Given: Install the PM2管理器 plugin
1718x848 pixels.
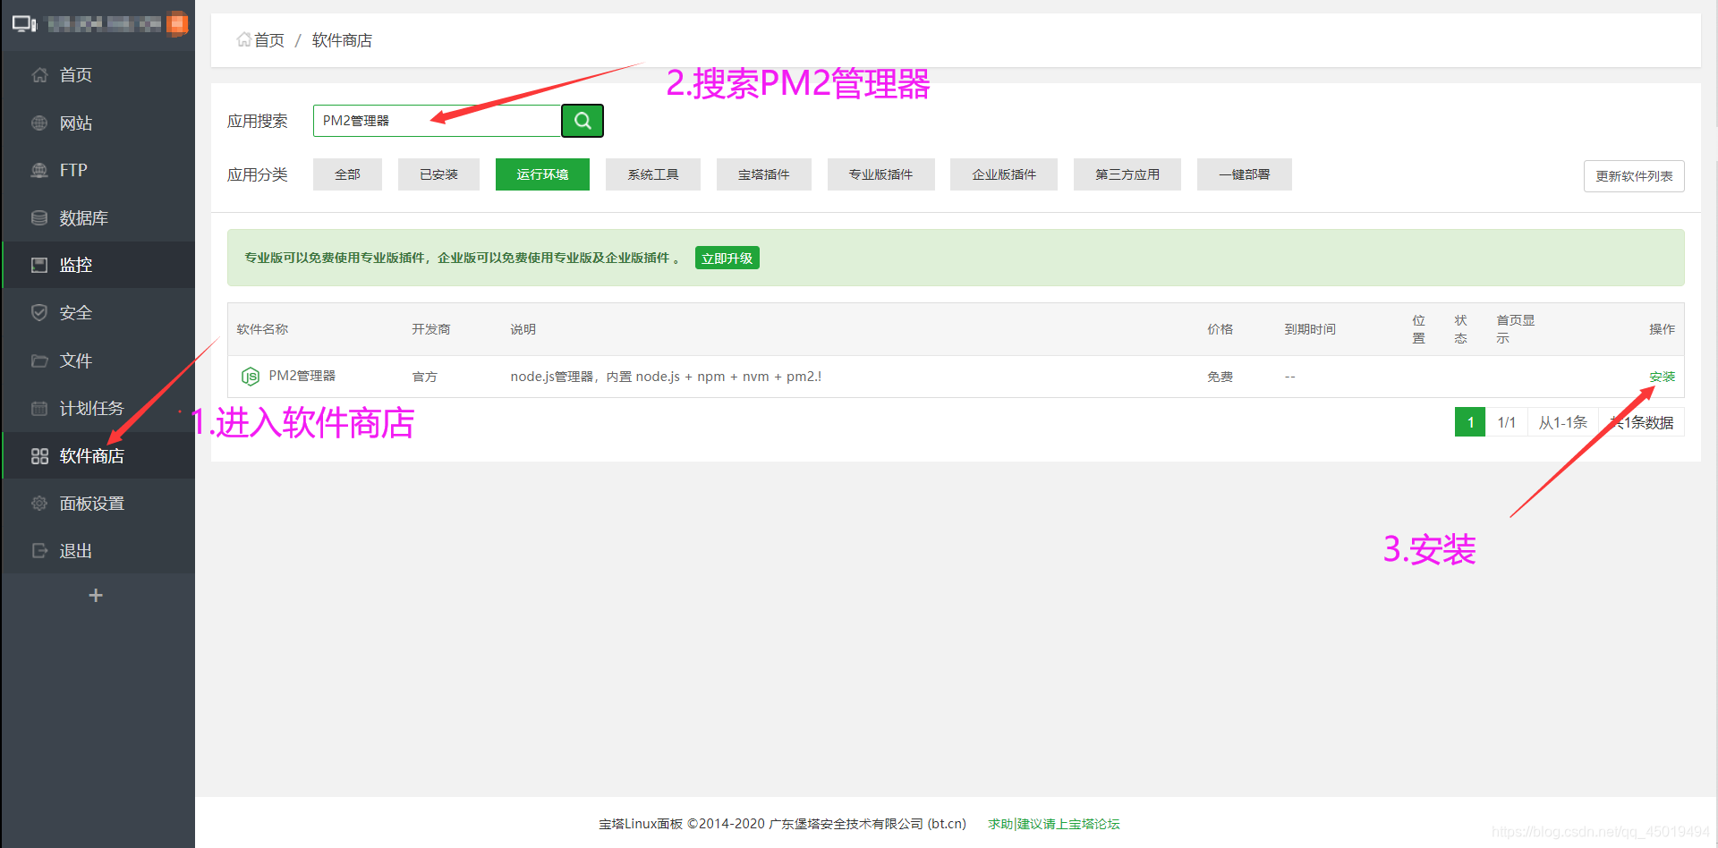Looking at the screenshot, I should 1662,376.
